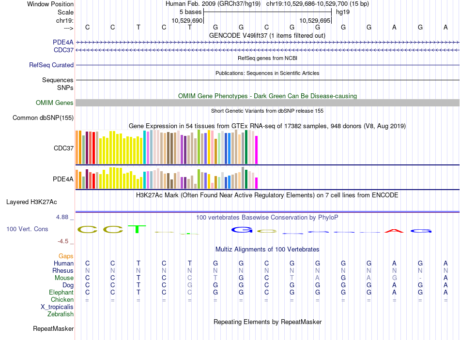Screen dimensions: 460x340
Task: Click the gray OMIM Genes item bar
Action: pos(268,103)
